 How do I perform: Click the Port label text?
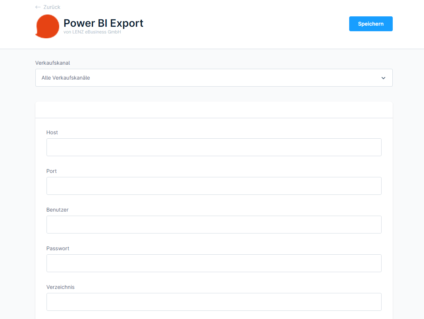click(51, 171)
